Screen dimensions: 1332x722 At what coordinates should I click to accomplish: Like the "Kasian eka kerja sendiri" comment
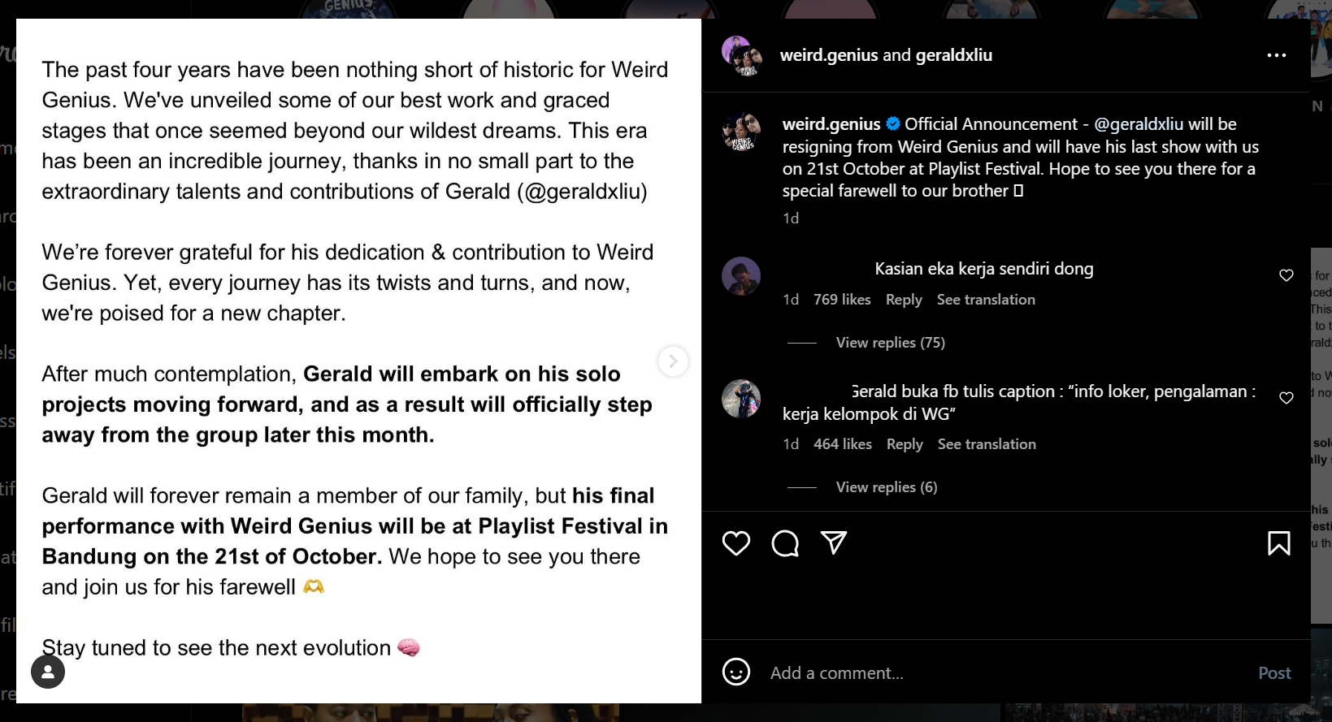1286,275
